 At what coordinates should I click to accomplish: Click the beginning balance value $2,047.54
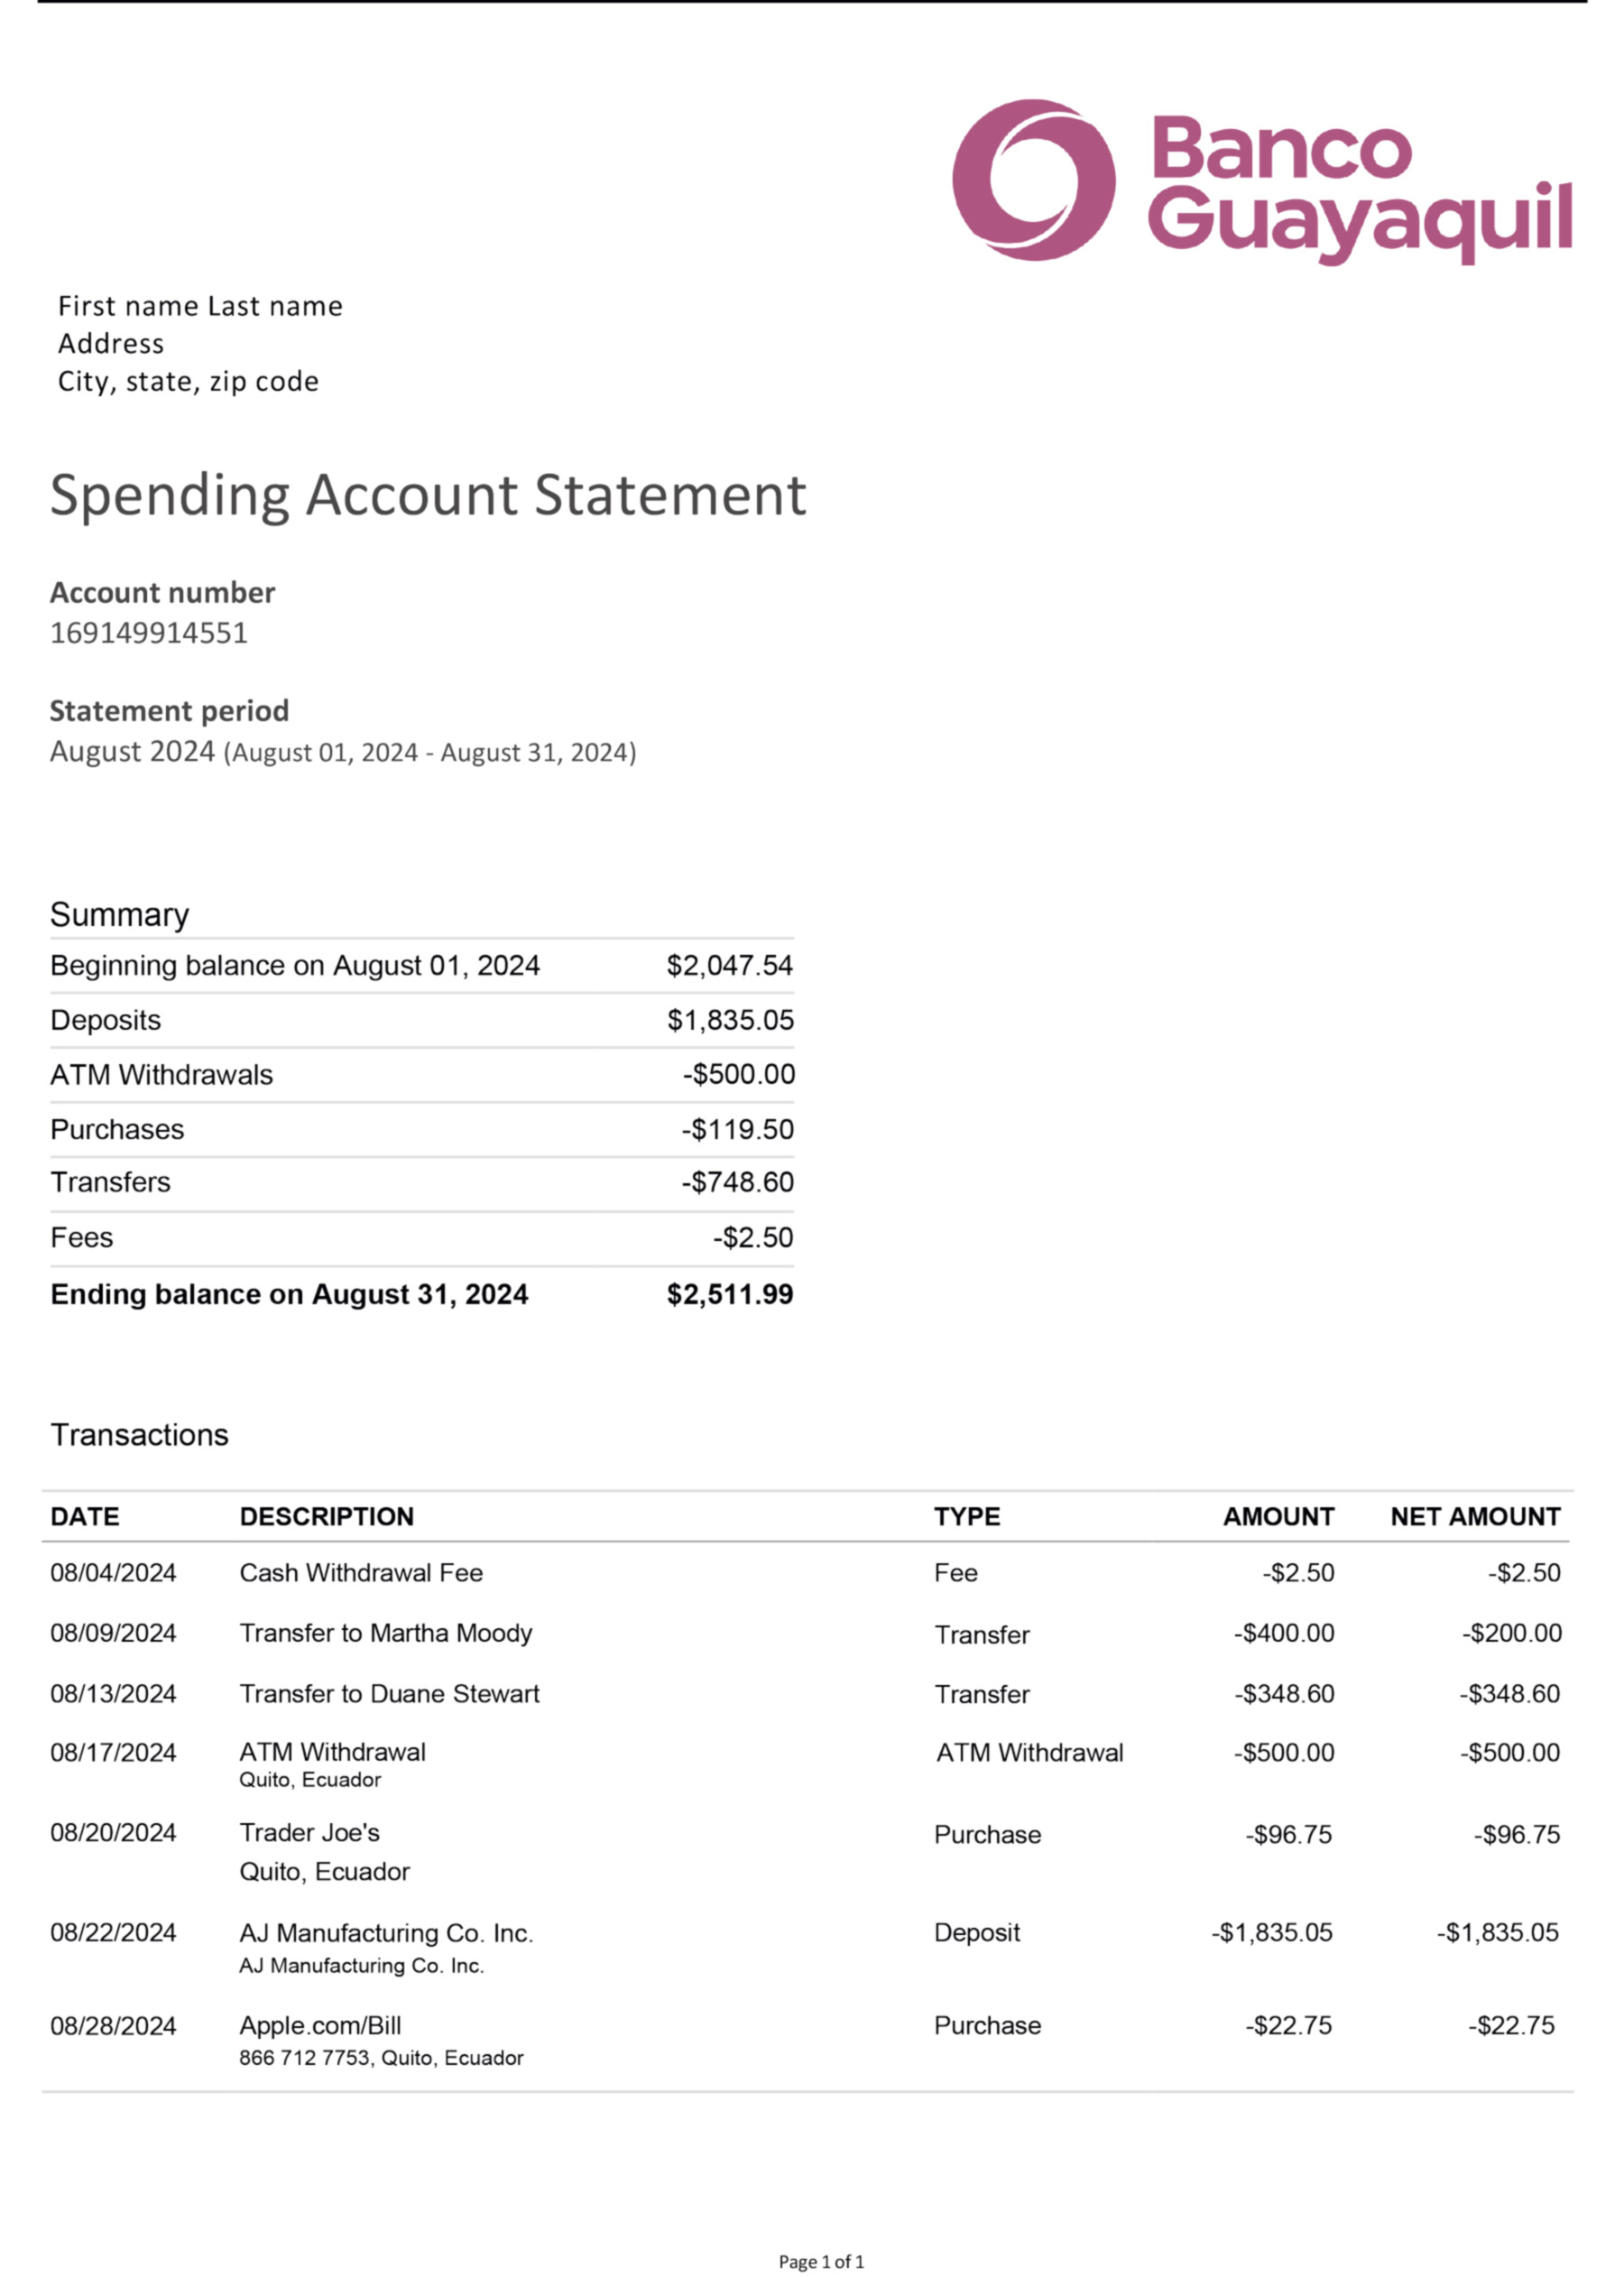coord(729,966)
